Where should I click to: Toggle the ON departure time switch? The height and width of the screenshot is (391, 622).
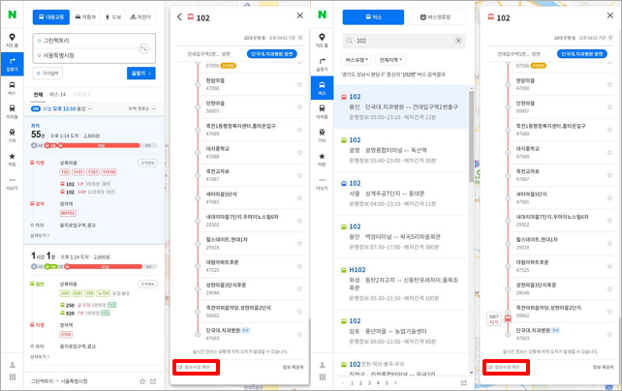pos(36,108)
